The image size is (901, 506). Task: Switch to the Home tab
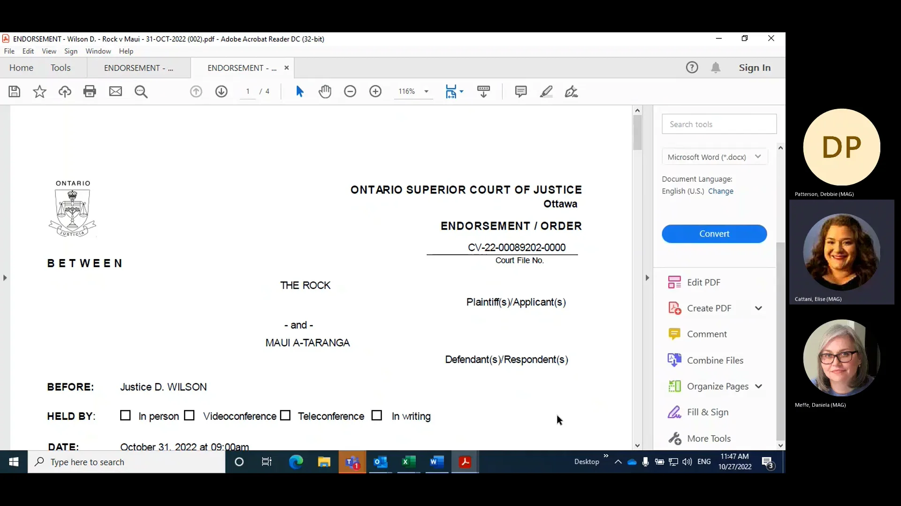[21, 68]
